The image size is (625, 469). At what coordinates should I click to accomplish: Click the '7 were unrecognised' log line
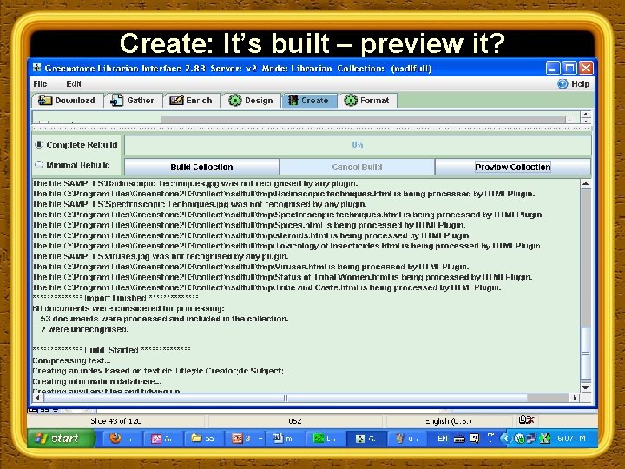tap(84, 329)
